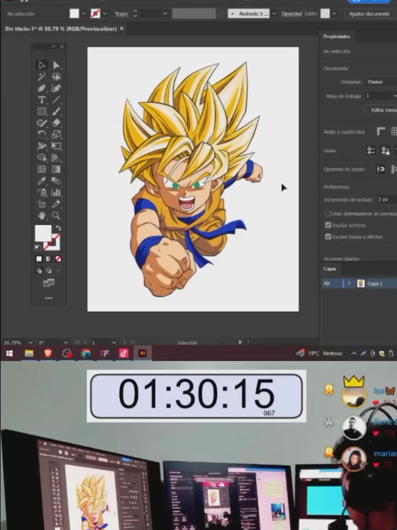Toggle the ruler display icon
The height and width of the screenshot is (530, 397).
(x=381, y=131)
